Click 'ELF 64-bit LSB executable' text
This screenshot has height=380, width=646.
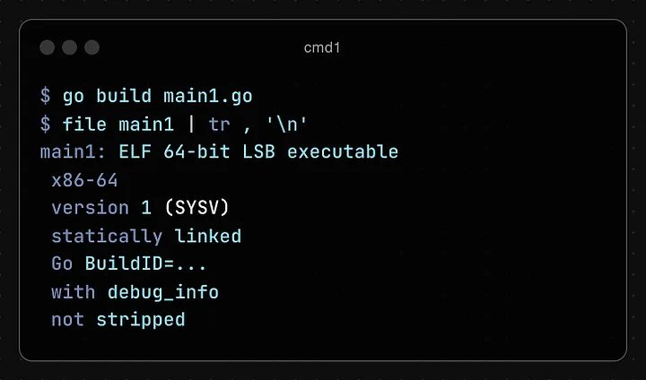tap(258, 152)
